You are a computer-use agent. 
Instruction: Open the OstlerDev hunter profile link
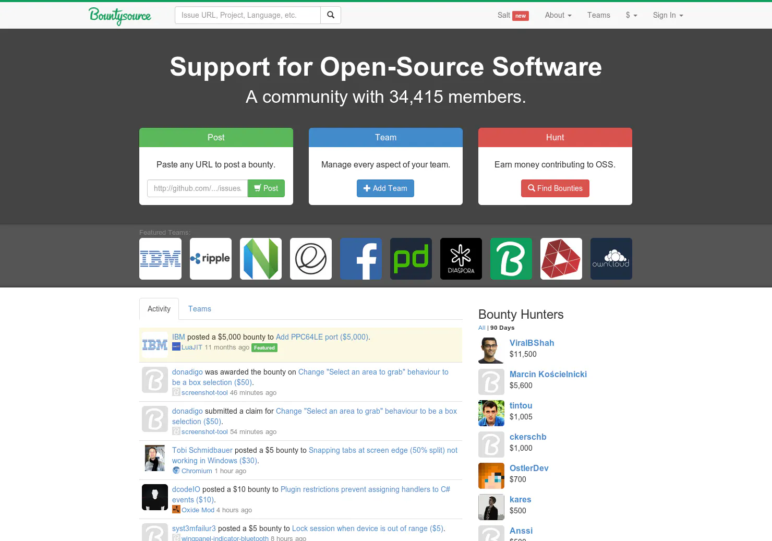tap(529, 468)
